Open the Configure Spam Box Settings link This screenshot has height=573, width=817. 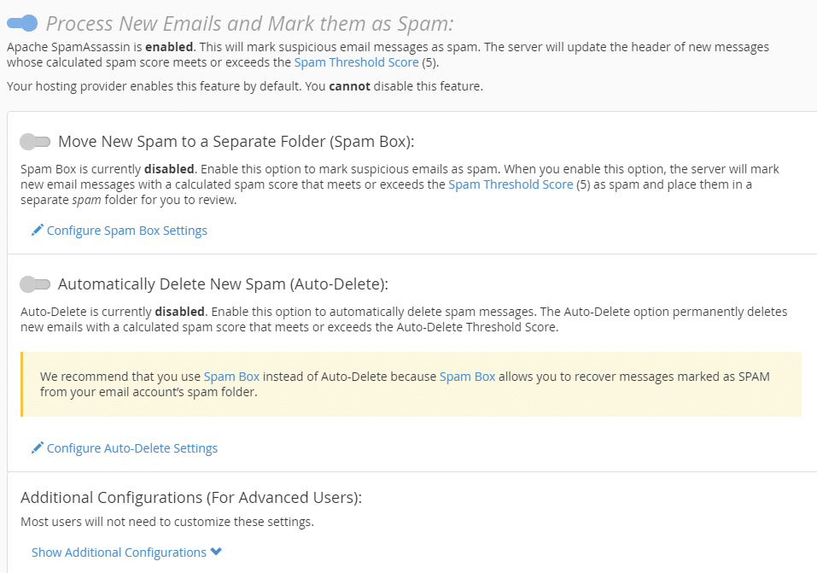point(126,231)
